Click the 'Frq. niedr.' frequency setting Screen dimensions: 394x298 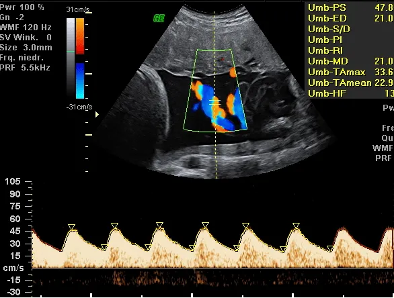tap(22, 58)
